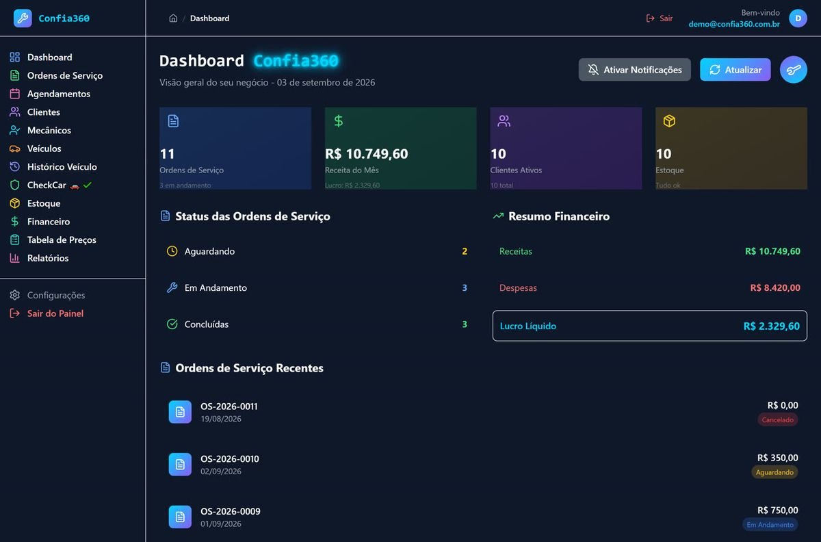
Task: Click the Aguardando clock icon
Action: (172, 251)
